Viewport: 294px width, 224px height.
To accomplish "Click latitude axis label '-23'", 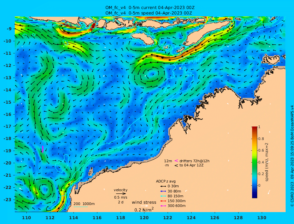I will coord(8,200).
